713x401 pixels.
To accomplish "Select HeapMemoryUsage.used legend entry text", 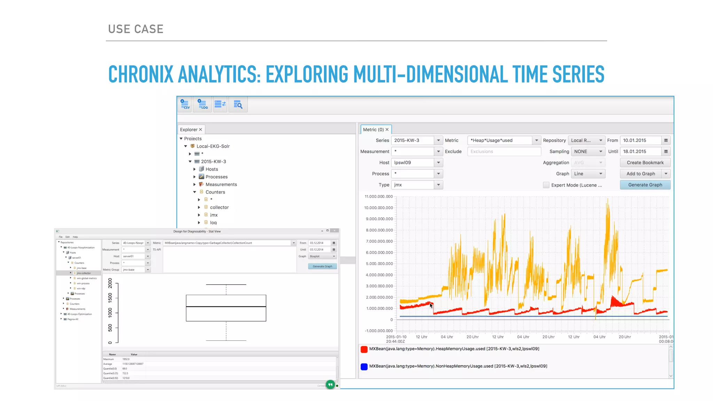I will point(454,349).
